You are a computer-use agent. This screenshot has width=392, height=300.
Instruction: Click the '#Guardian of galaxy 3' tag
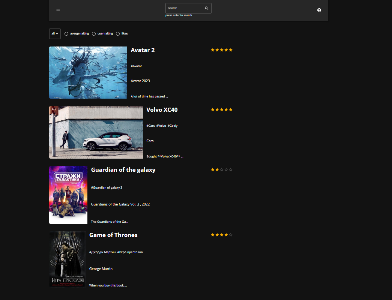tap(107, 187)
